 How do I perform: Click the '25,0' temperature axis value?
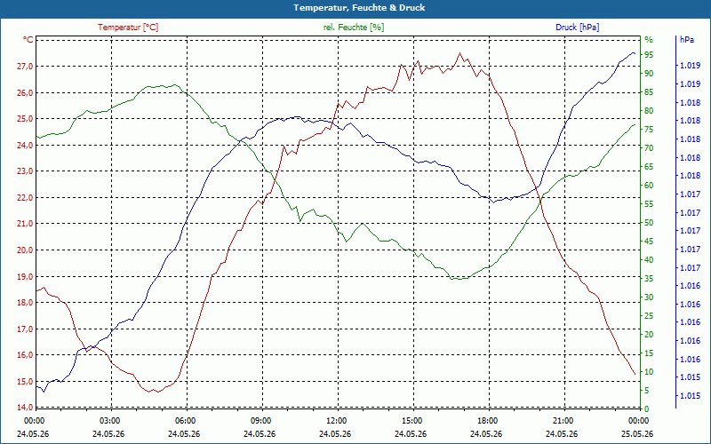pyautogui.click(x=26, y=119)
